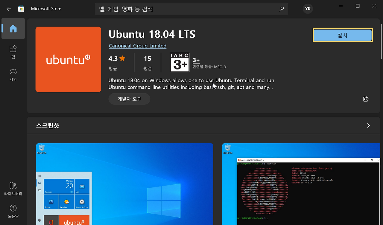Image resolution: width=383 pixels, height=225 pixels.
Task: Open the YK account profile
Action: [x=308, y=9]
